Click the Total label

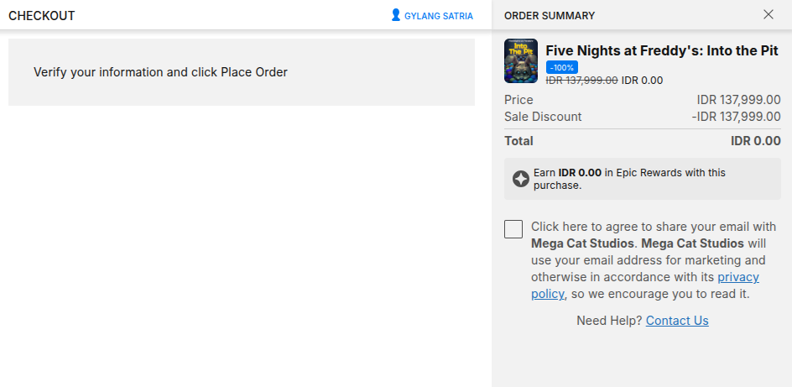point(518,141)
